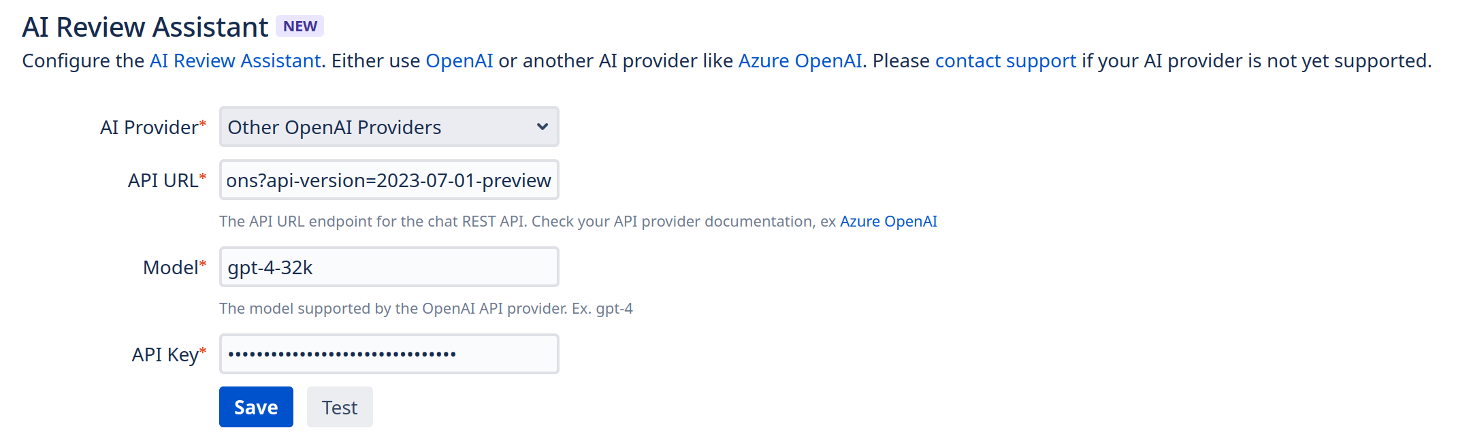Click the AI Provider field label
Image resolution: width=1473 pixels, height=445 pixels.
coord(150,128)
